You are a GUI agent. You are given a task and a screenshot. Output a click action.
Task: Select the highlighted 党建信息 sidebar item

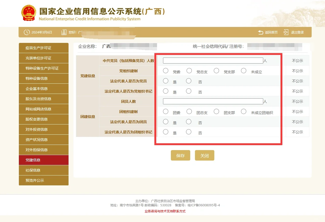coord(44,160)
